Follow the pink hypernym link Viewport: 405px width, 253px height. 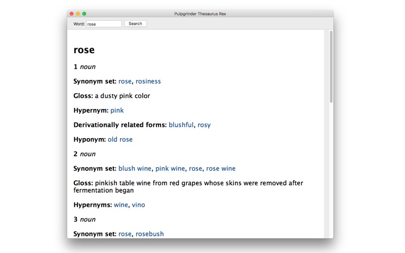(x=117, y=110)
